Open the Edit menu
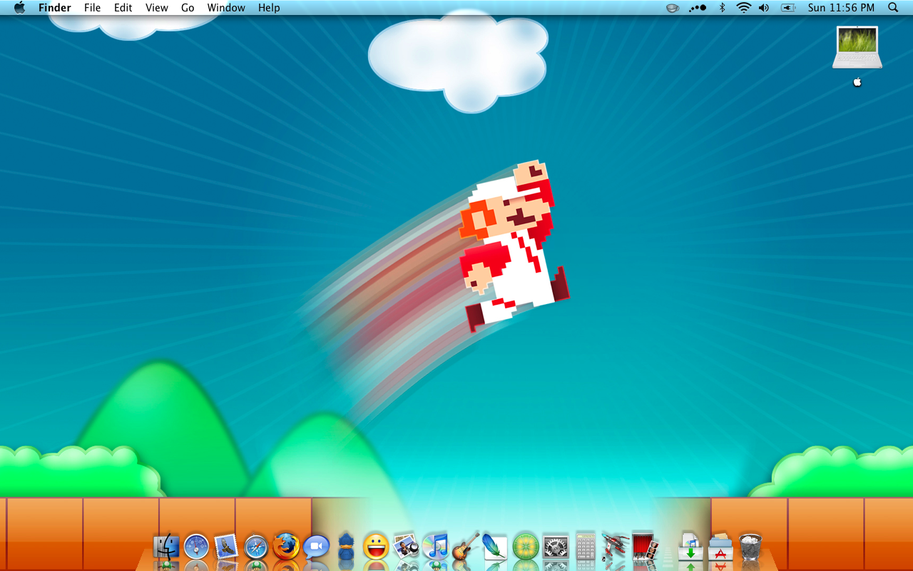The width and height of the screenshot is (913, 571). [123, 8]
